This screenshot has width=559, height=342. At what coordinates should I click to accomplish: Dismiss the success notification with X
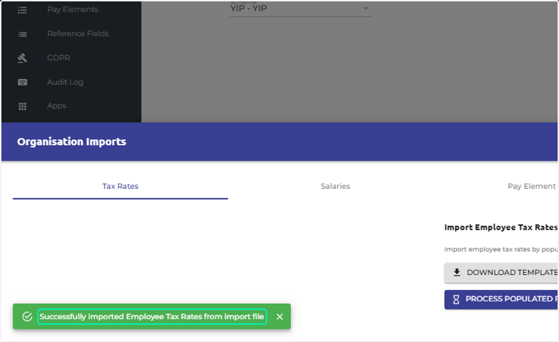(279, 316)
